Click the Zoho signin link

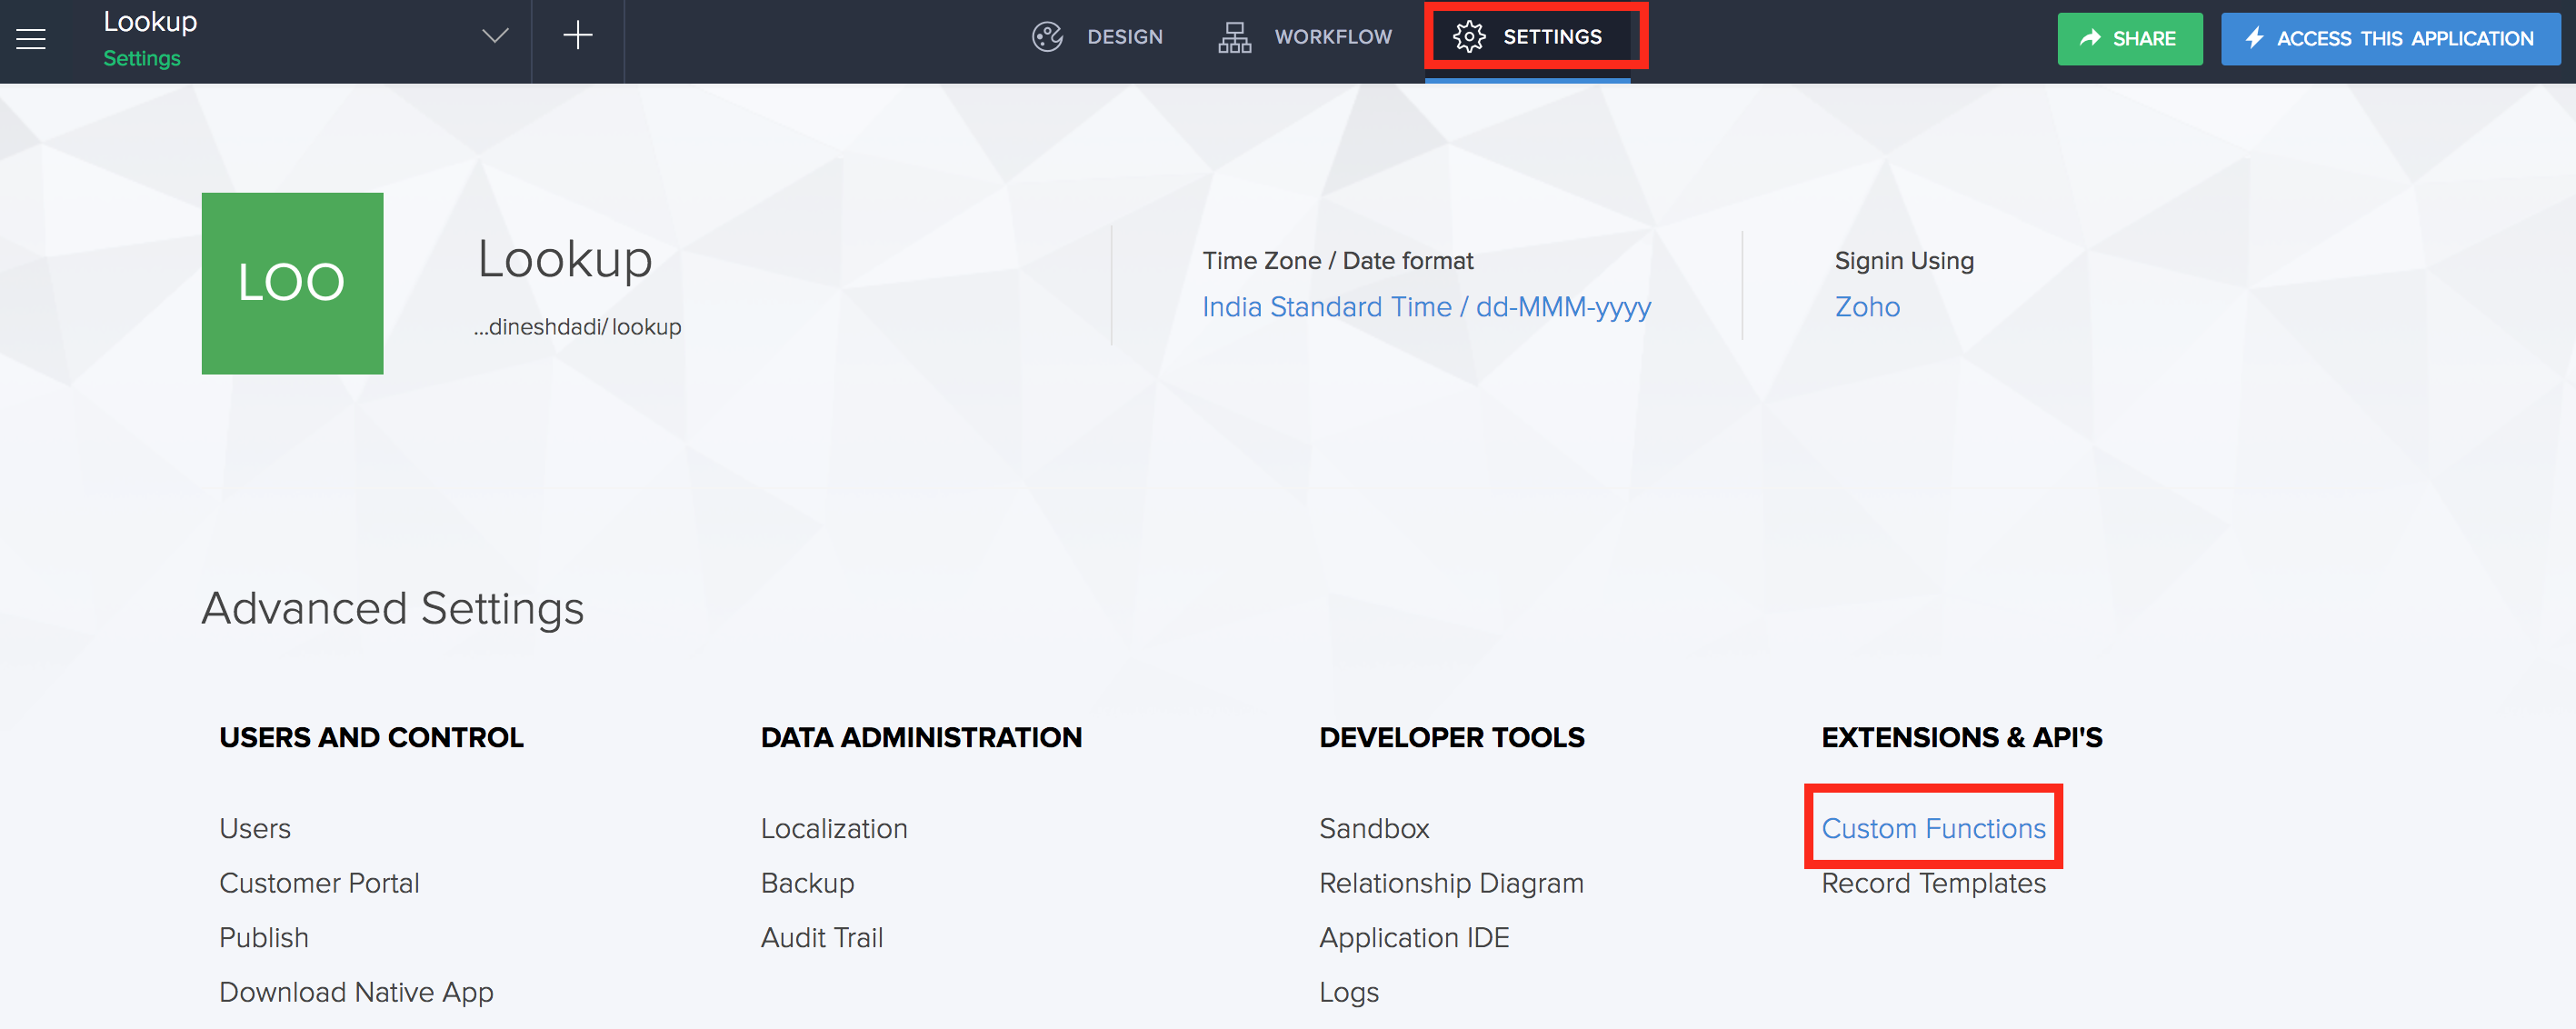click(x=1866, y=307)
